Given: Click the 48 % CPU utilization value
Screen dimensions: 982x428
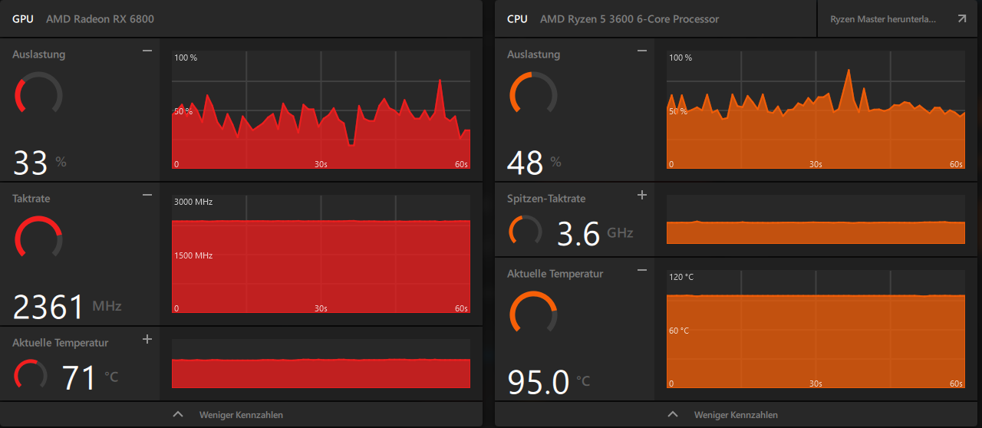Looking at the screenshot, I should [535, 163].
